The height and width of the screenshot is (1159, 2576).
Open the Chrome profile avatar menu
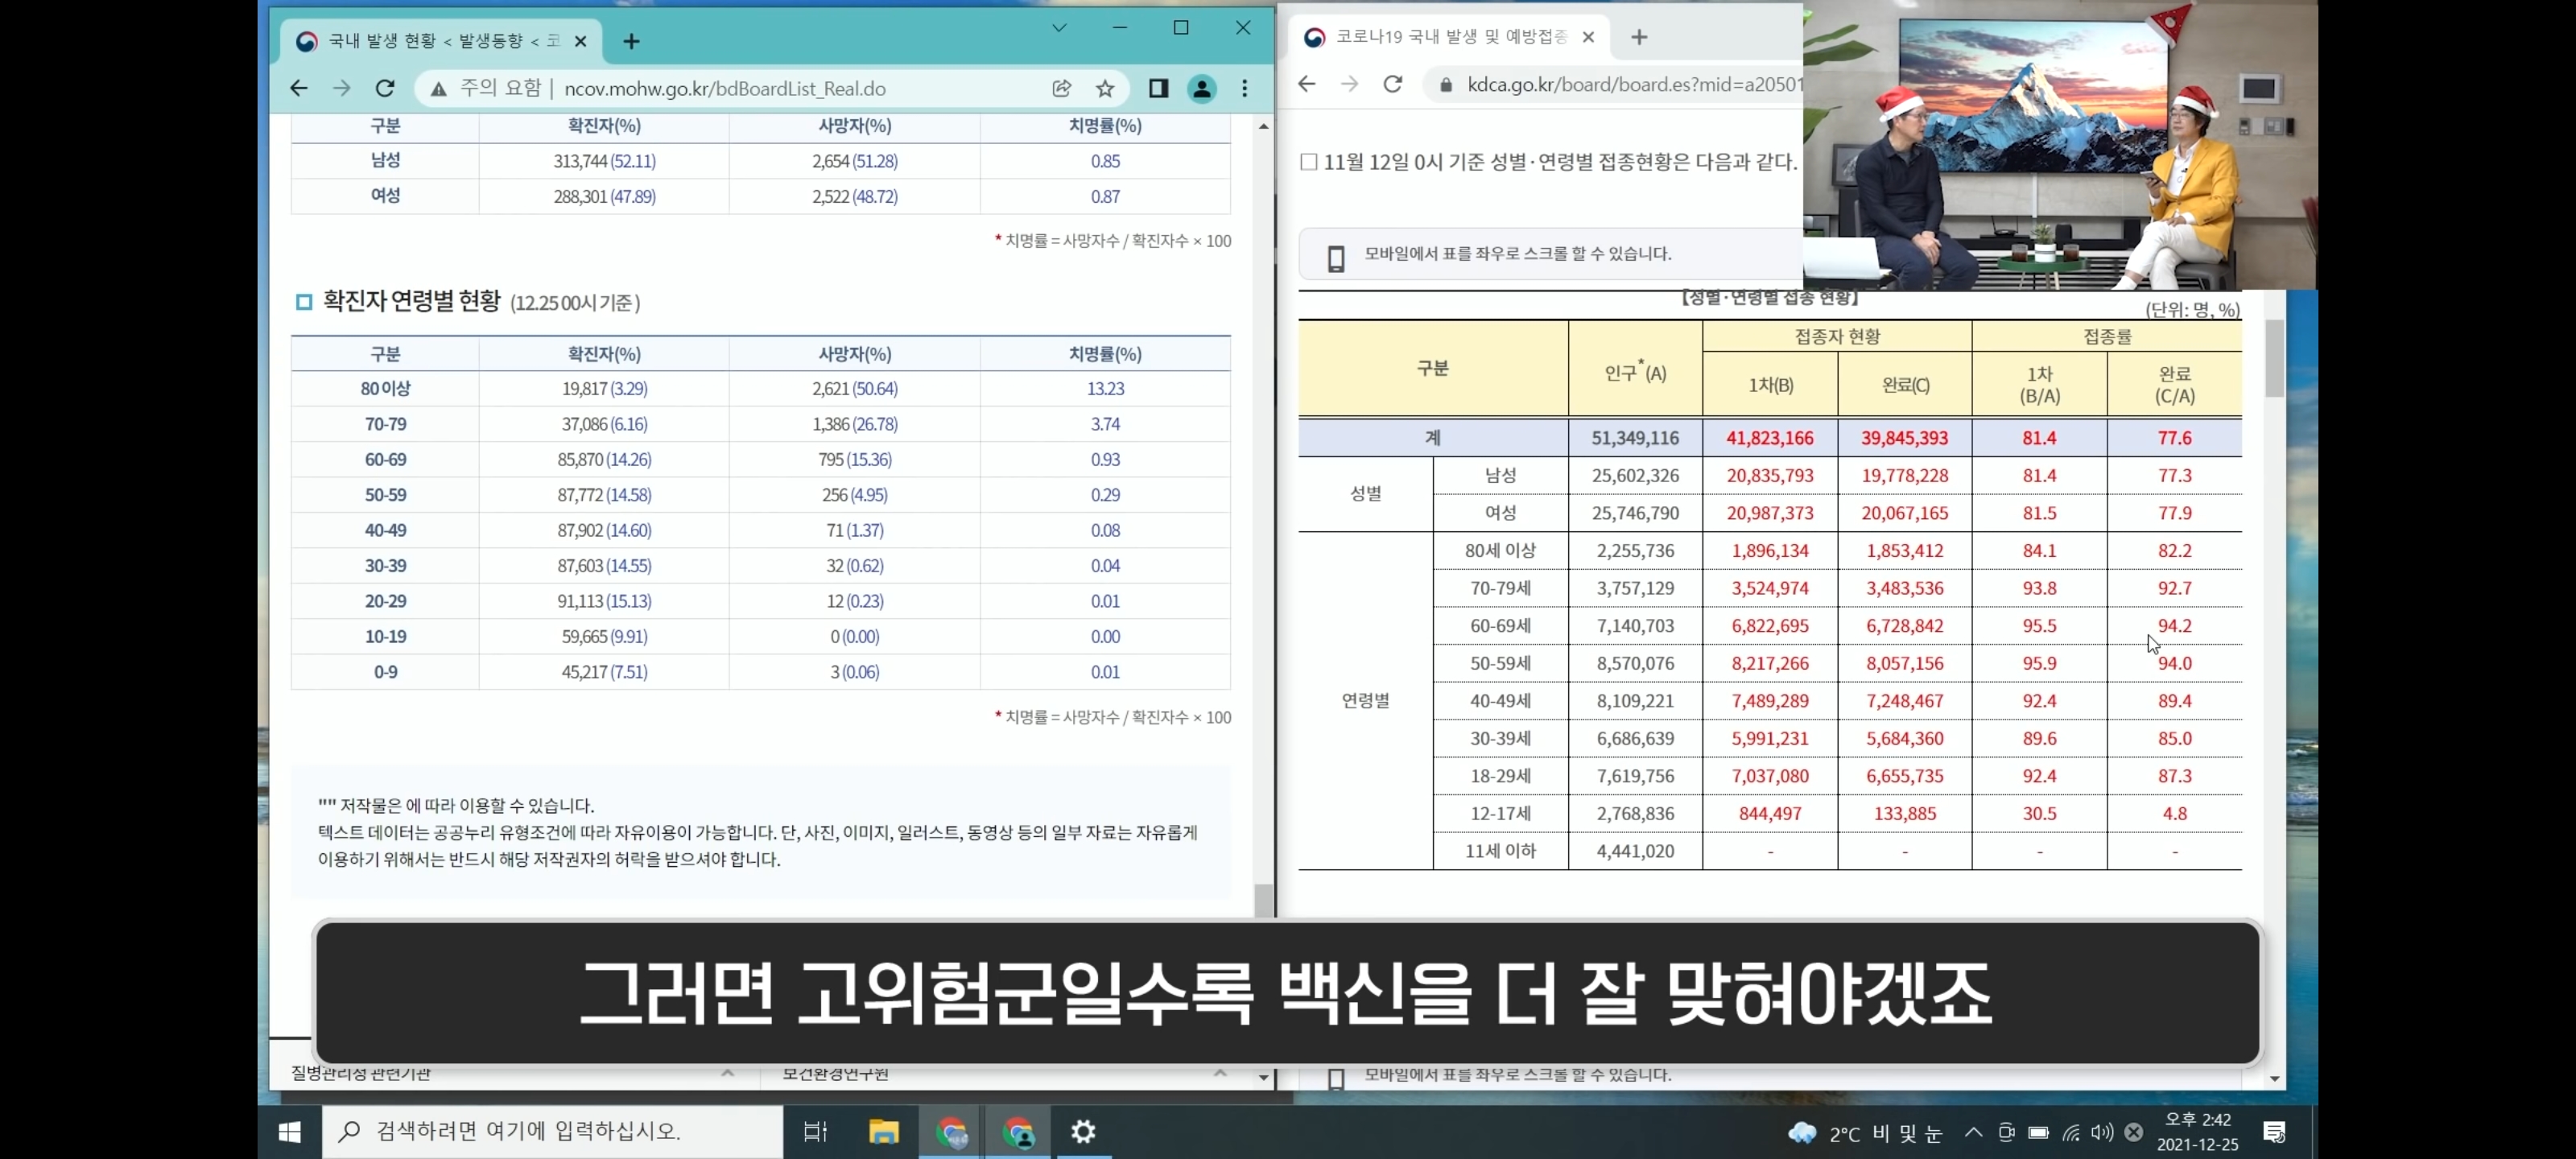[x=1201, y=89]
